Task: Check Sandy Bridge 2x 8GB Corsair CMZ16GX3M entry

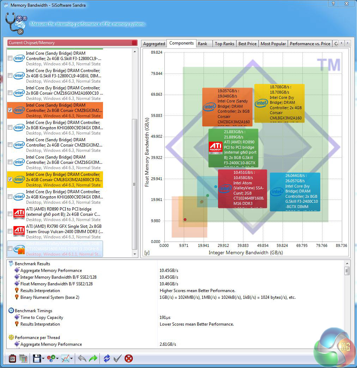Action: pyautogui.click(x=10, y=162)
